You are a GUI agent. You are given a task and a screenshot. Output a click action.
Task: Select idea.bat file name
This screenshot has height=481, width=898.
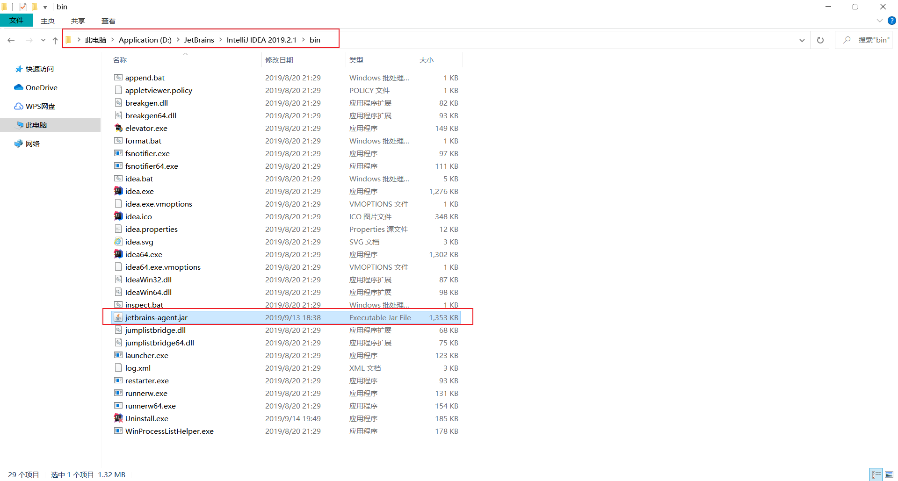139,179
